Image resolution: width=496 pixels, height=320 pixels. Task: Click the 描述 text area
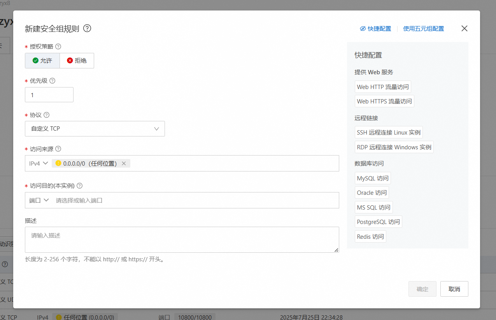point(182,240)
